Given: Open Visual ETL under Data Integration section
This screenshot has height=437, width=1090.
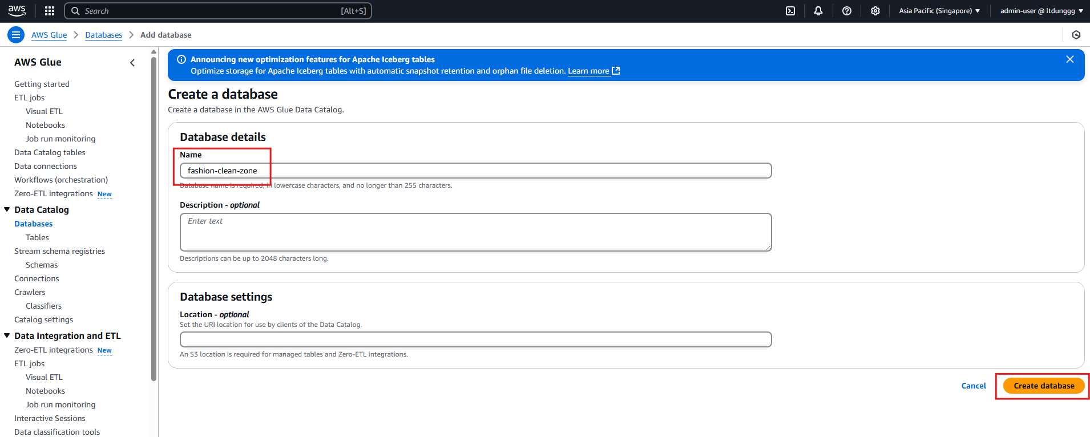Looking at the screenshot, I should click(x=44, y=377).
